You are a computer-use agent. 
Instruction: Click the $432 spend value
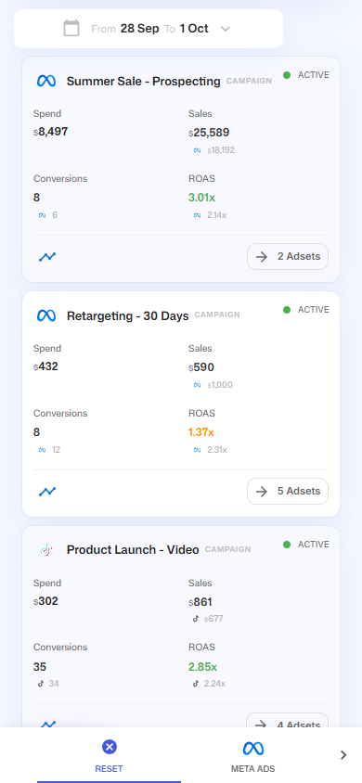point(45,366)
